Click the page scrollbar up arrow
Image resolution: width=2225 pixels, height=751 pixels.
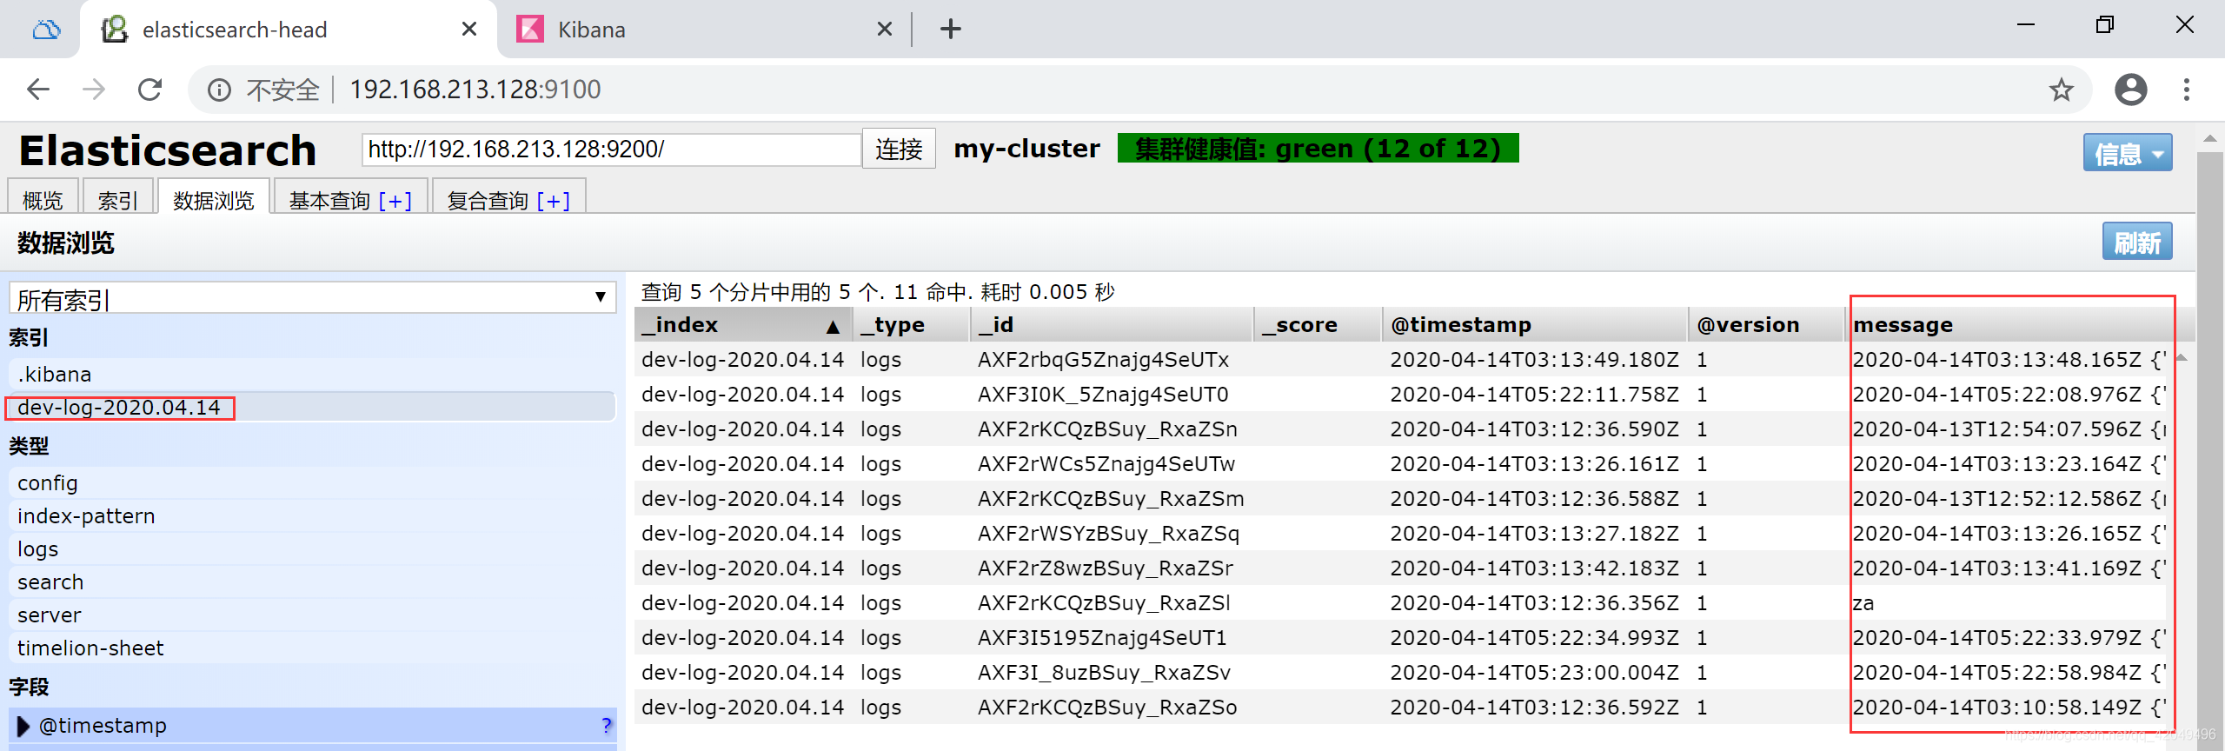coord(2210,138)
